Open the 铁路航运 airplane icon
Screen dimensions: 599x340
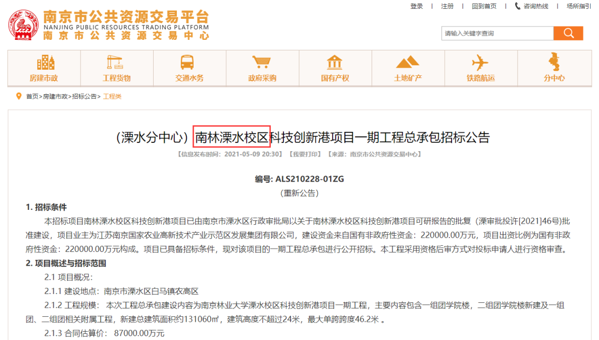[x=480, y=62]
